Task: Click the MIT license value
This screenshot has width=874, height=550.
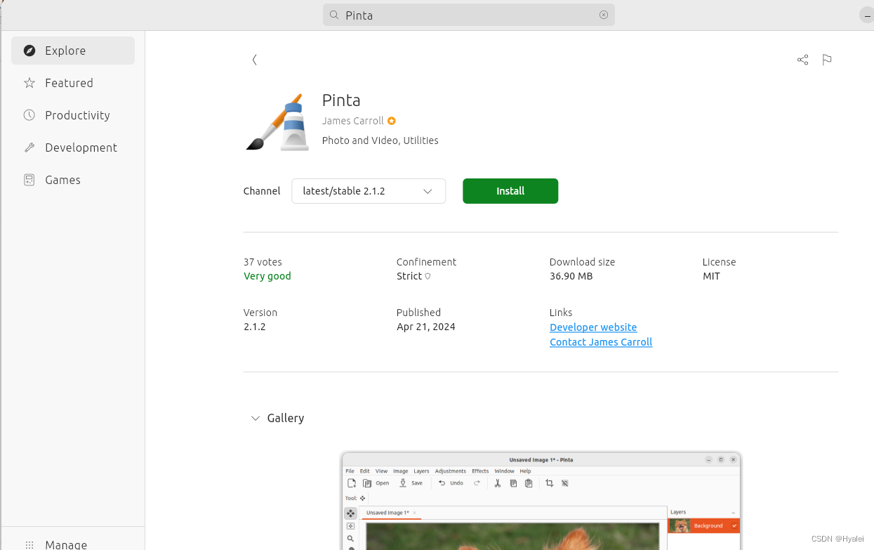Action: (711, 276)
